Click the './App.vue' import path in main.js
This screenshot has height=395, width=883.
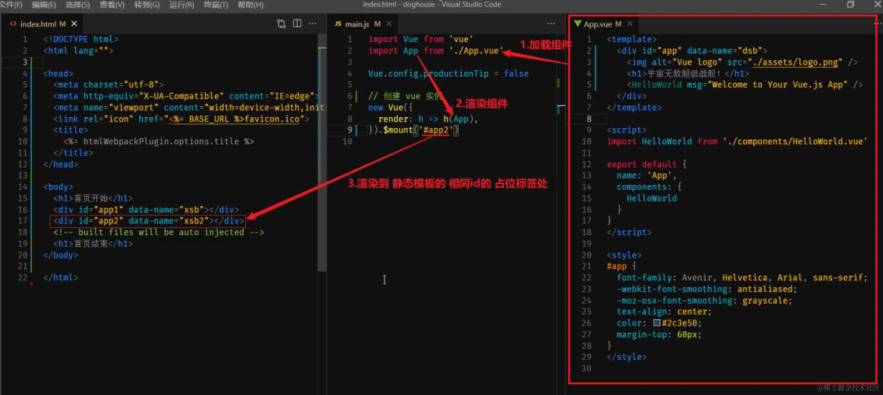tap(476, 51)
